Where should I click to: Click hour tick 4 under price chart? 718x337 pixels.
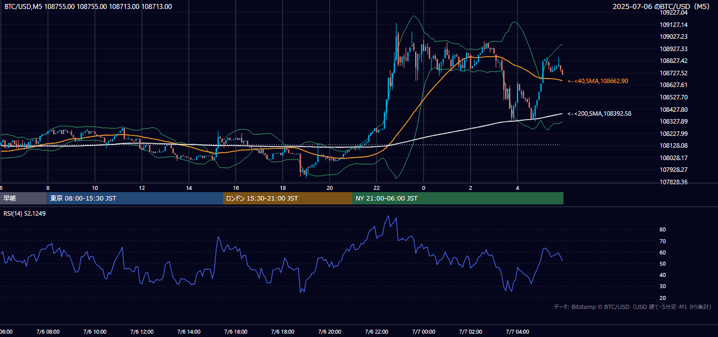tap(517, 188)
